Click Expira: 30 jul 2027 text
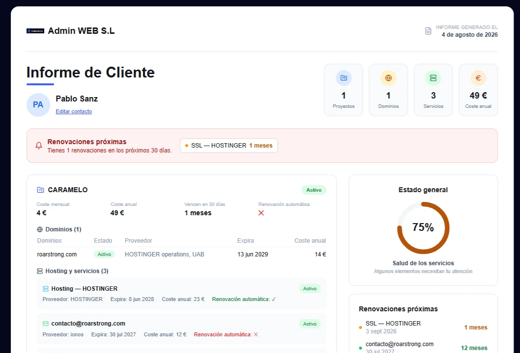Image resolution: width=520 pixels, height=353 pixels. click(x=113, y=334)
